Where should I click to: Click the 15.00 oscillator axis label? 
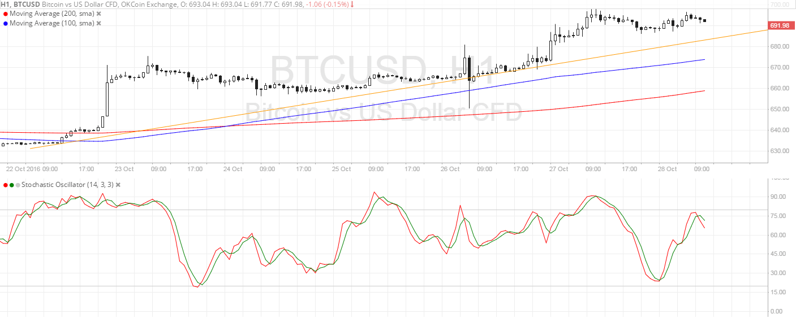778,292
